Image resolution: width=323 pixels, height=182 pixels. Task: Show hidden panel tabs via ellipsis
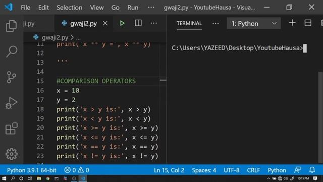point(216,23)
